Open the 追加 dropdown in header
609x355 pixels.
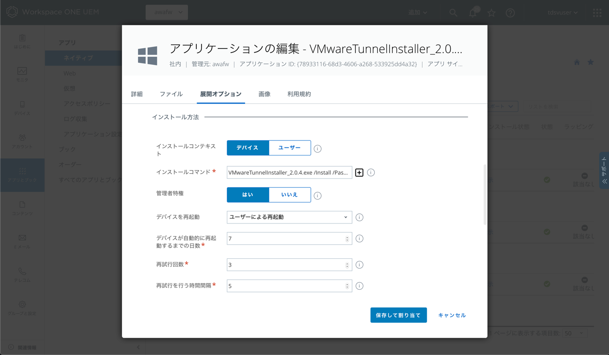(x=417, y=13)
